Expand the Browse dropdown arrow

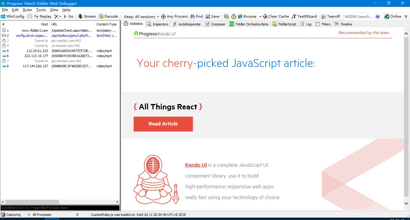(x=260, y=16)
